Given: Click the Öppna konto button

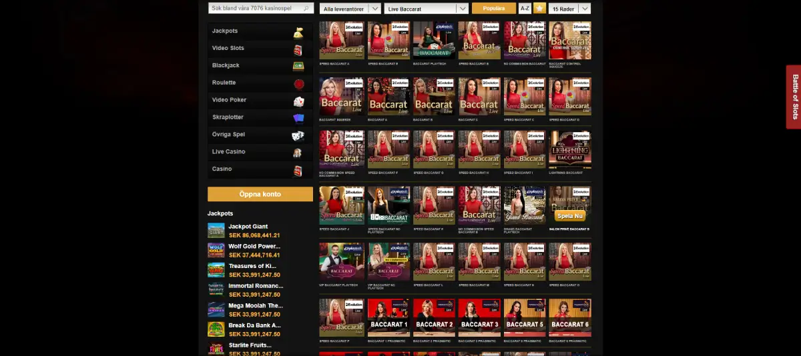Looking at the screenshot, I should point(260,194).
